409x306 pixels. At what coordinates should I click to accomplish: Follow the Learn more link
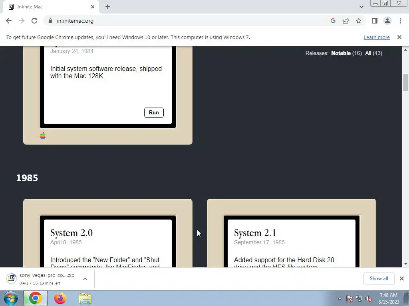pos(377,37)
